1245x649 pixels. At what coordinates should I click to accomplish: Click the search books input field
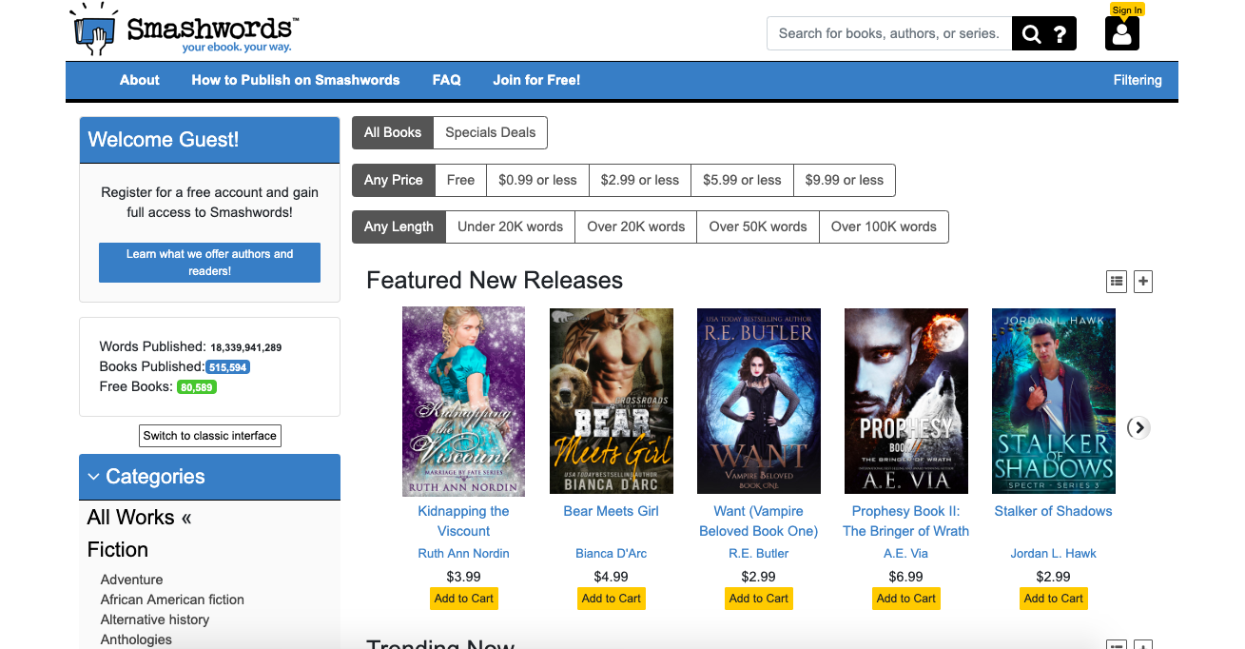(889, 33)
